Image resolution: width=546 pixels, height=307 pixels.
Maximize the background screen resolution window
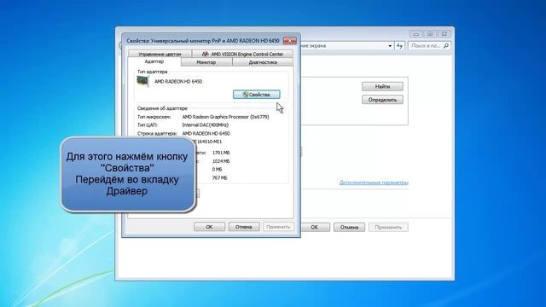[x=430, y=34]
